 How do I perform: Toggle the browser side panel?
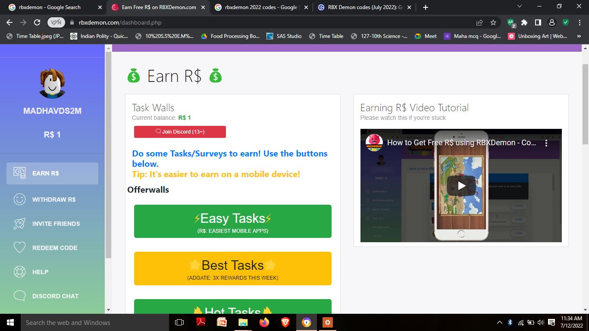(538, 22)
